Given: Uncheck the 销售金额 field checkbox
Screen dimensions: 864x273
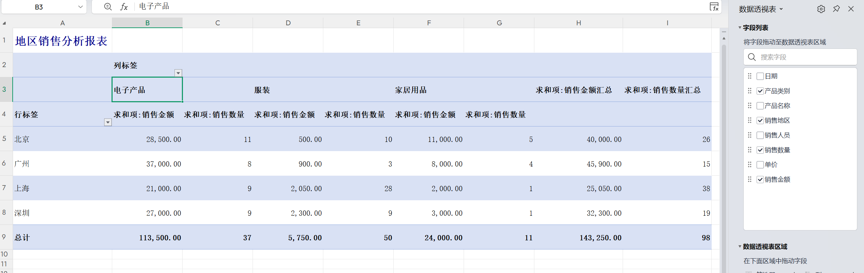Looking at the screenshot, I should click(x=760, y=180).
